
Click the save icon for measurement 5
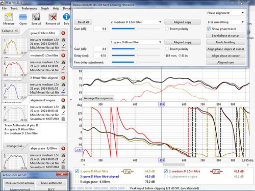63,155
